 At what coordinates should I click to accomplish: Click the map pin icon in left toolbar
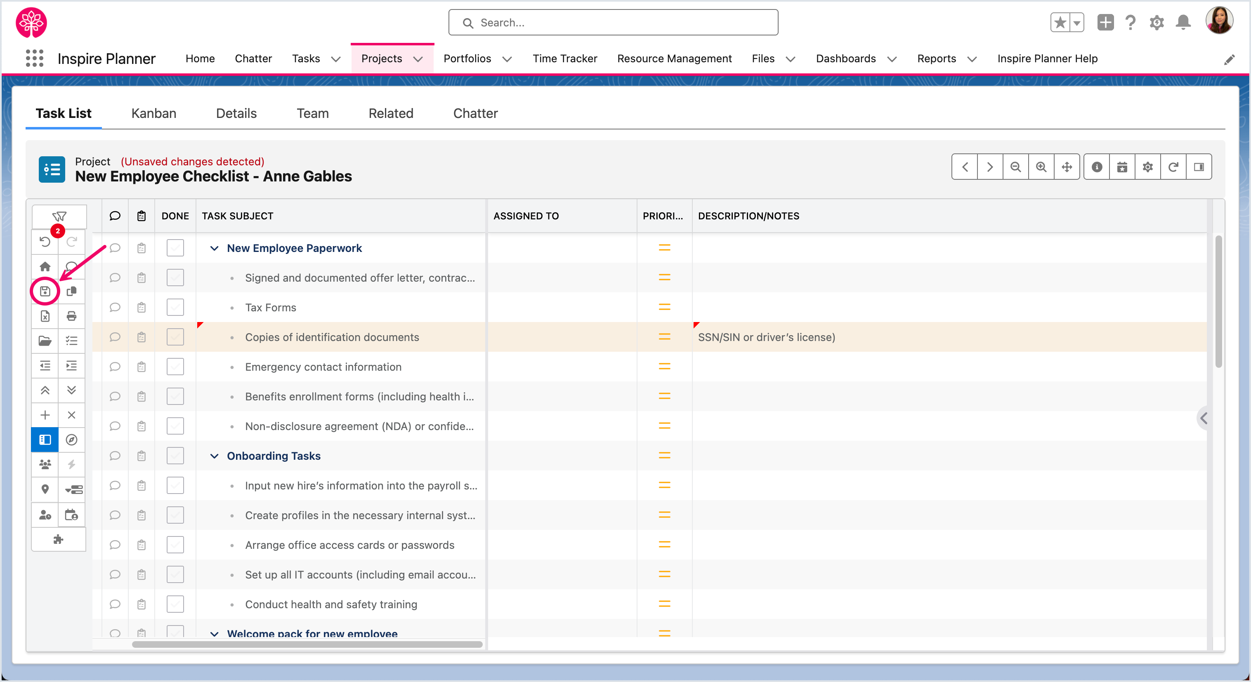tap(45, 489)
